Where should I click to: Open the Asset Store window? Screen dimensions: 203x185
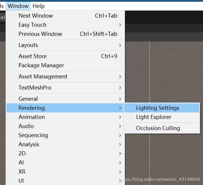tap(65, 56)
